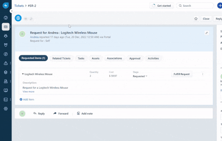
Task: Click the blue plus new button
Action: (219, 6)
